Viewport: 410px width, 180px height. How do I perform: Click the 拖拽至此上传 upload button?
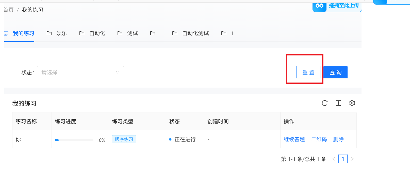[x=337, y=6]
